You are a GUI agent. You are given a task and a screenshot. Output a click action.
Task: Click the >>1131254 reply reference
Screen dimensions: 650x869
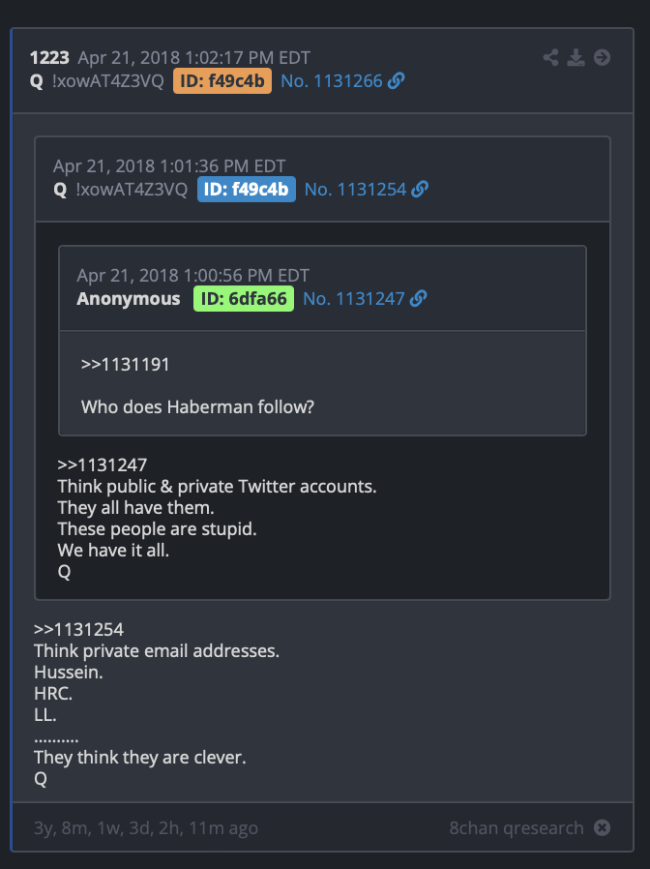[x=78, y=630]
